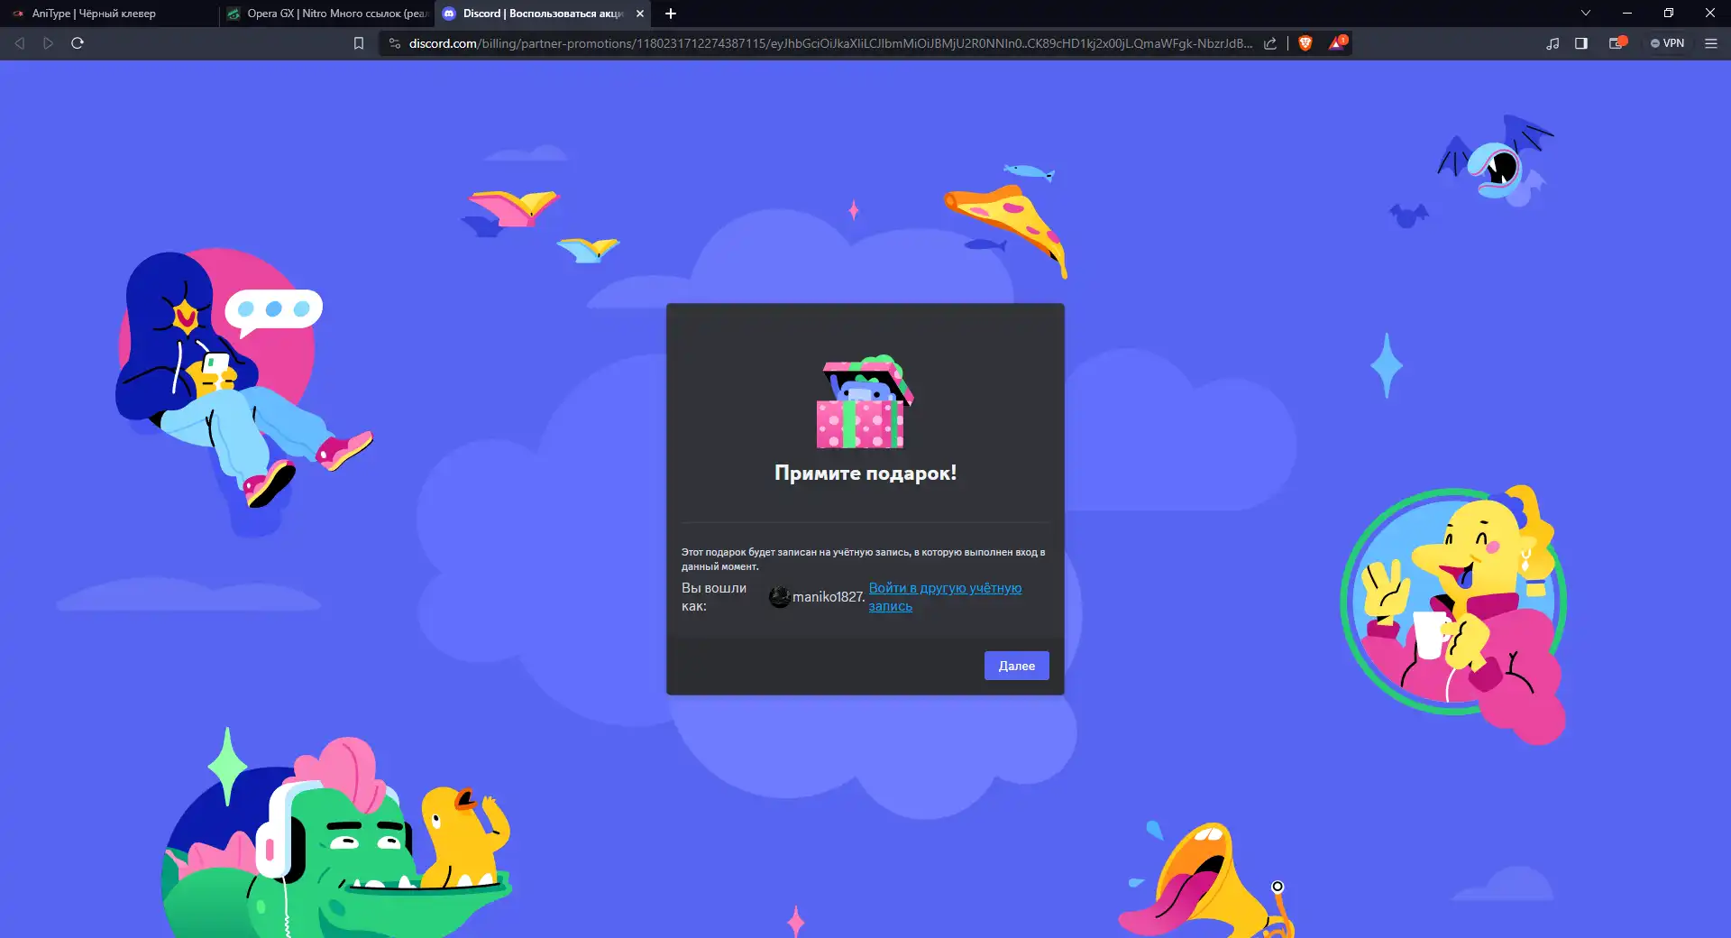Open the Brave Wallet icon
1731x938 pixels.
point(1617,42)
